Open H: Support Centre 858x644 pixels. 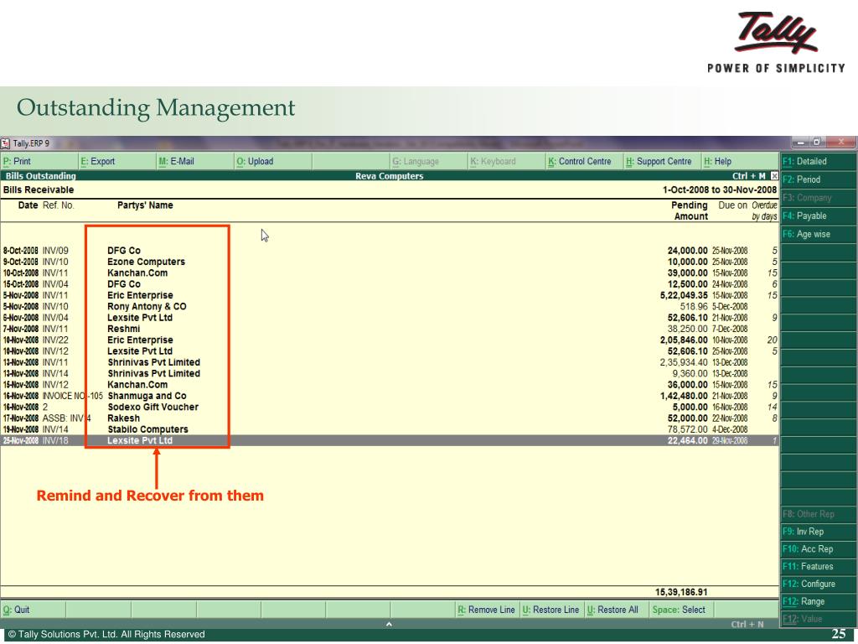click(x=664, y=162)
